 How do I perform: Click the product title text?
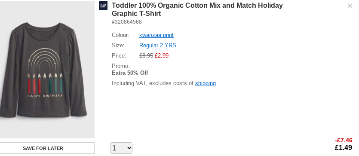[x=197, y=9]
